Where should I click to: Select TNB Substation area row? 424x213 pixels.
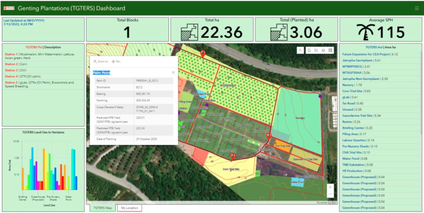[381, 165]
